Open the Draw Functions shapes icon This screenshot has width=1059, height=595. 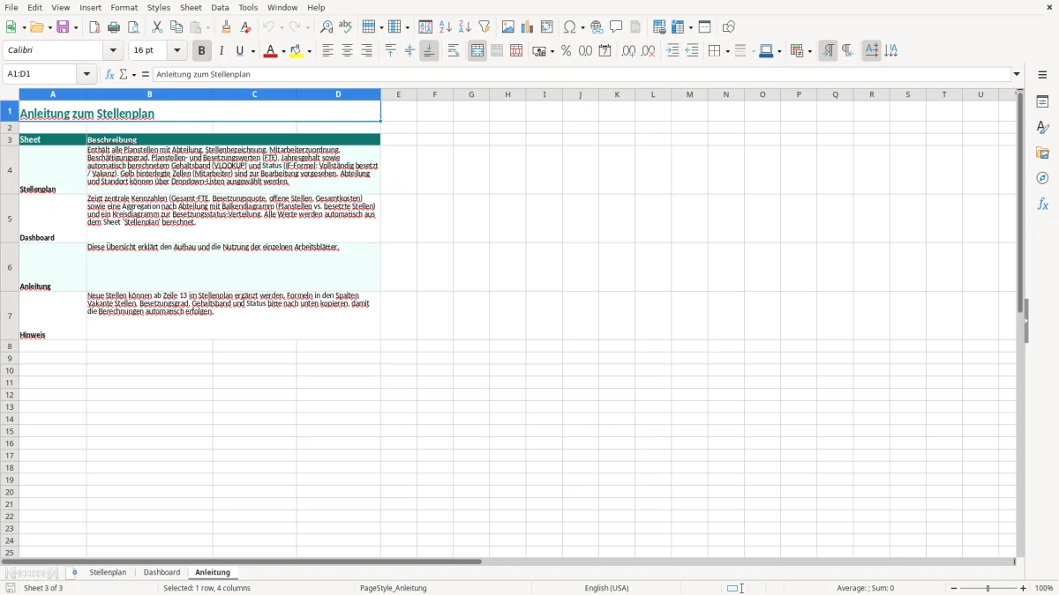pos(729,27)
